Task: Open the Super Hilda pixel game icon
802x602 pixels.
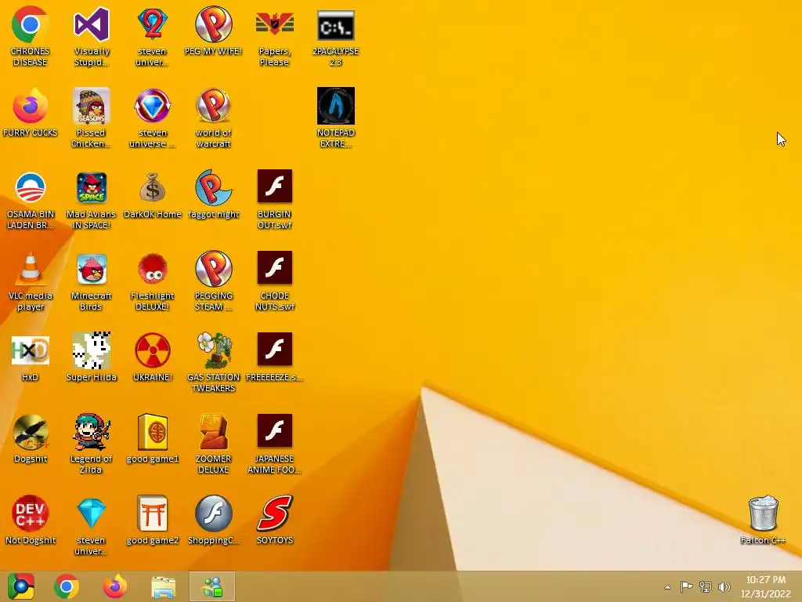Action: 92,350
